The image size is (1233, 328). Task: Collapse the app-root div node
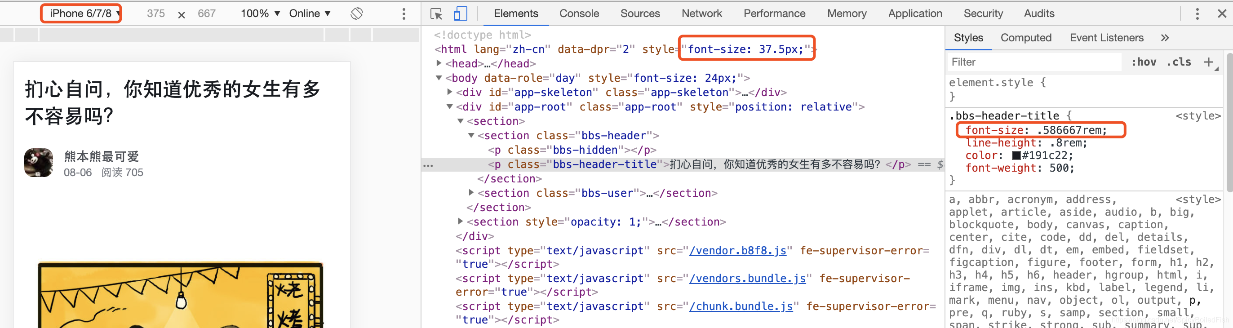(x=449, y=106)
